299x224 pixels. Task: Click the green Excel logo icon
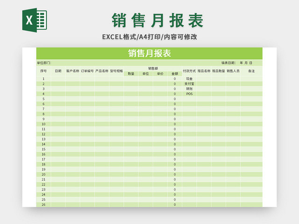tap(35, 20)
